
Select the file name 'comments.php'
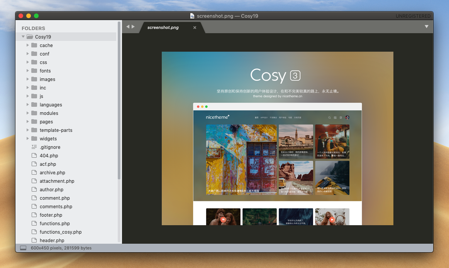56,207
